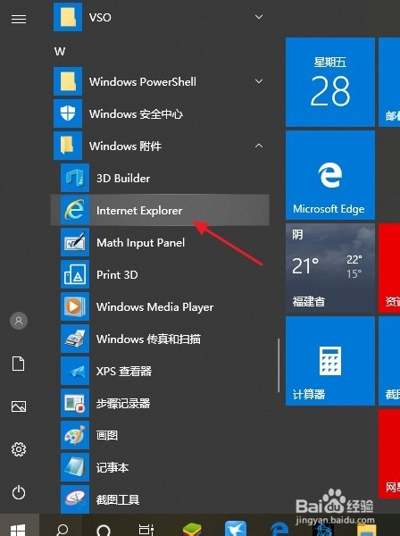Image resolution: width=400 pixels, height=536 pixels.
Task: Open the VSO folder icon
Action: [x=68, y=17]
